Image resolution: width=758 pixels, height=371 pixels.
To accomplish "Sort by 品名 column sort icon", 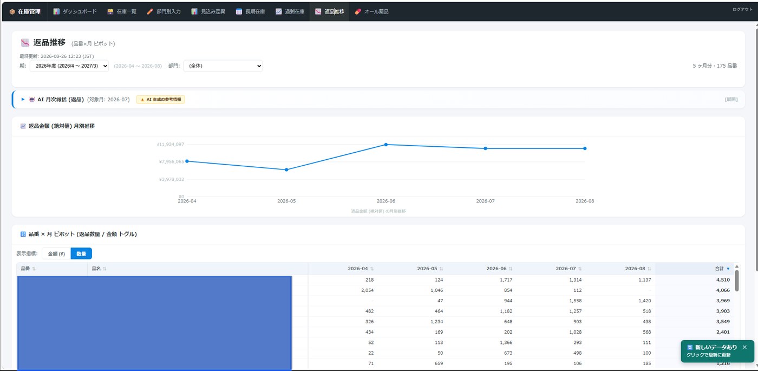I will point(105,269).
